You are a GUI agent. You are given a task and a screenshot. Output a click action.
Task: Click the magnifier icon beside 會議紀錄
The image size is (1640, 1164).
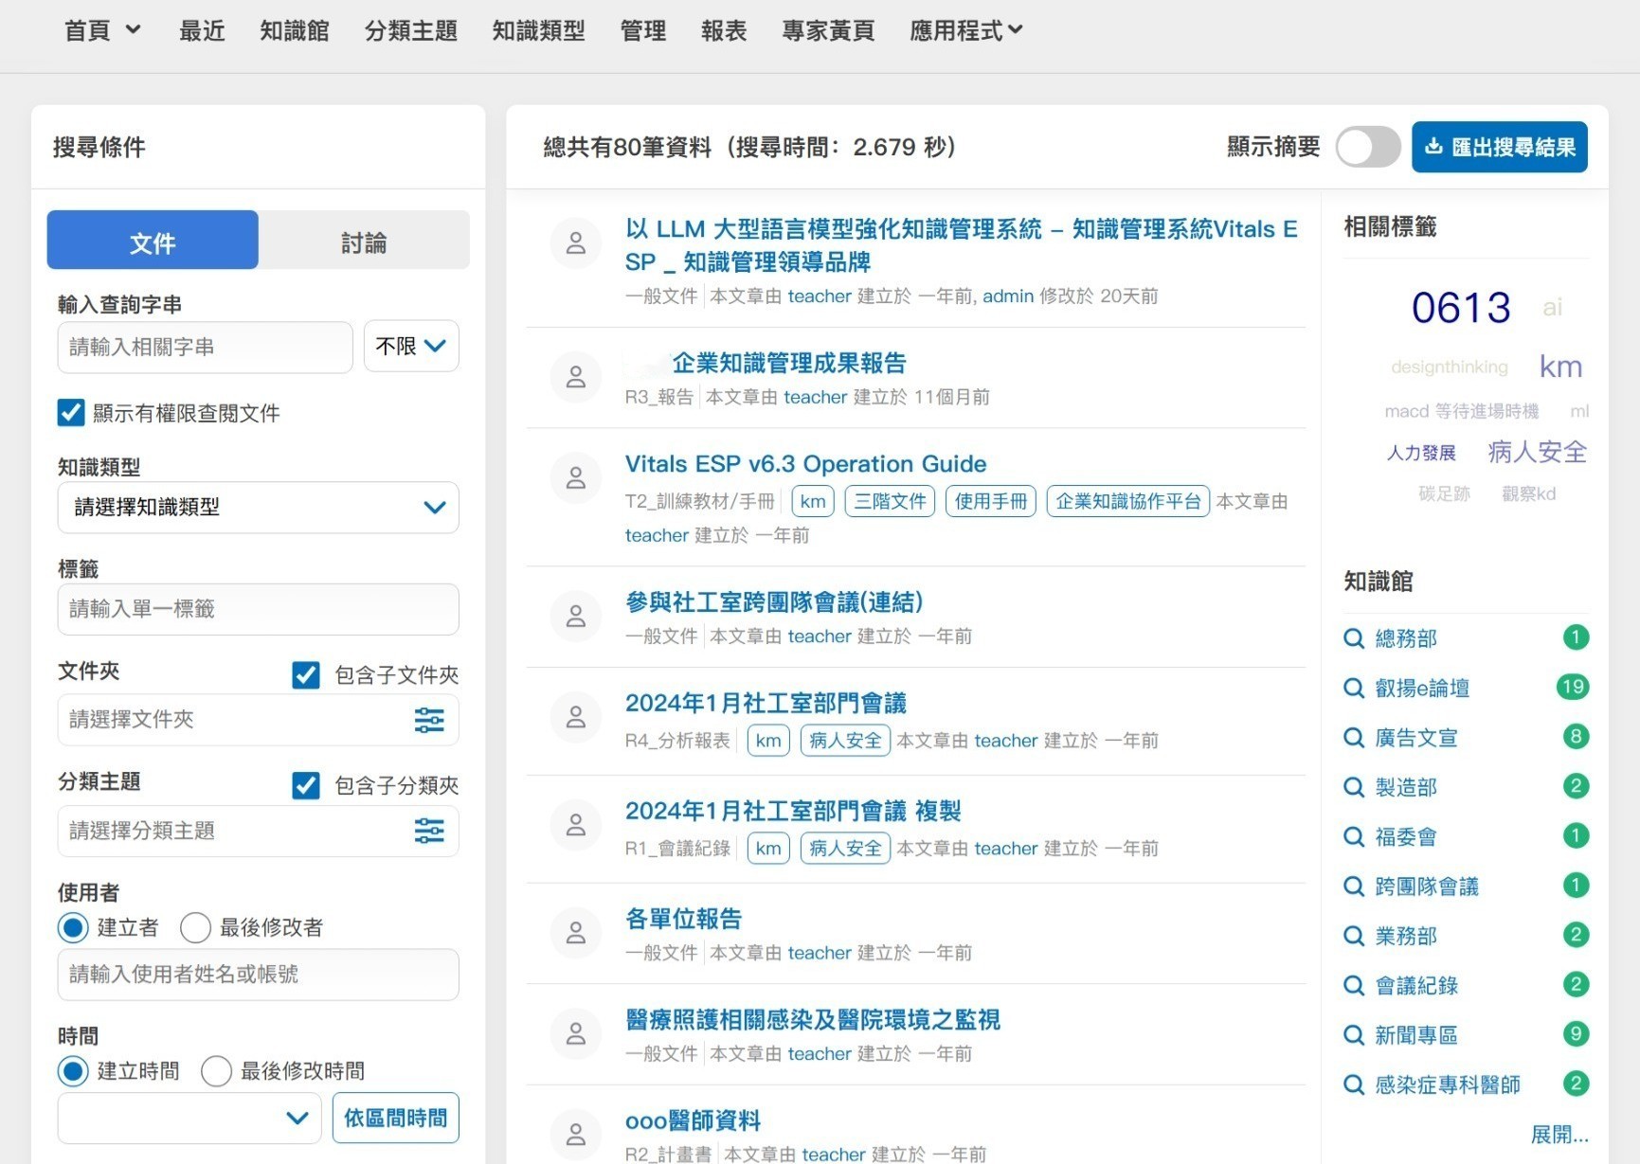click(1354, 985)
